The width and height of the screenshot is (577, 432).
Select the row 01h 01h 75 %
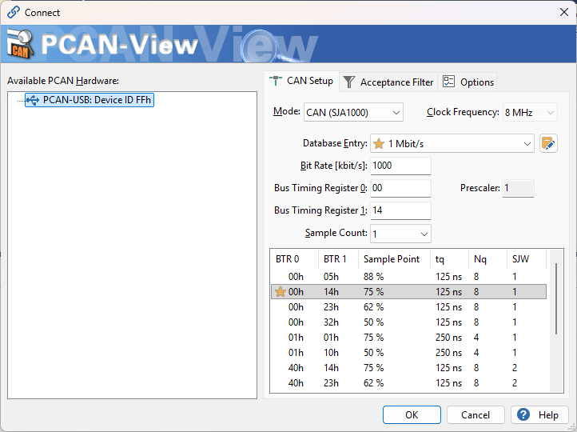(x=409, y=338)
